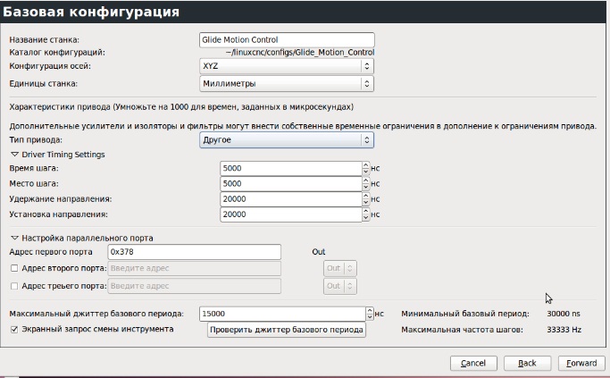Click the Cancel button

(473, 363)
